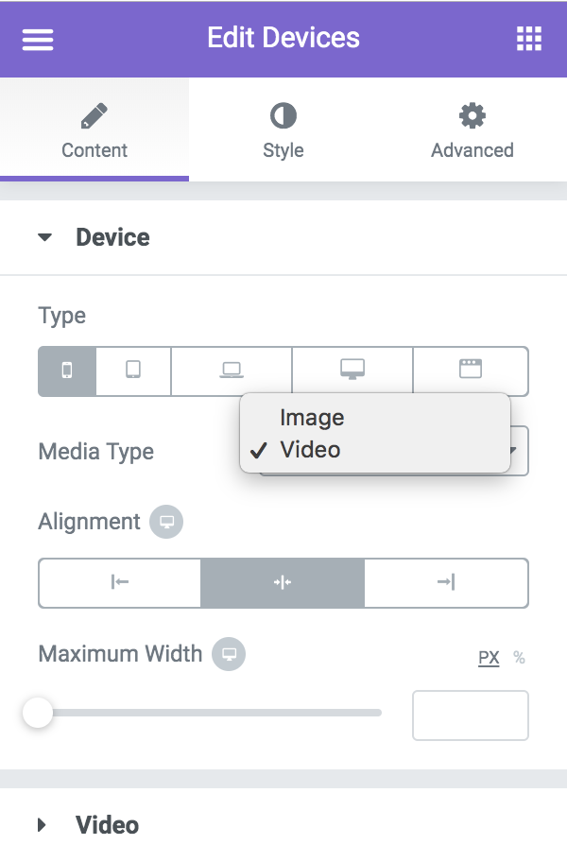567x862 pixels.
Task: Align device to the center
Action: coord(283,583)
